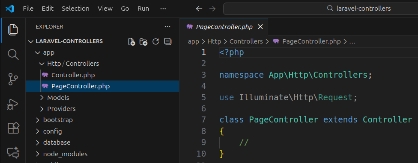This screenshot has height=163, width=418.
Task: Open the Go menu
Action: 125,9
